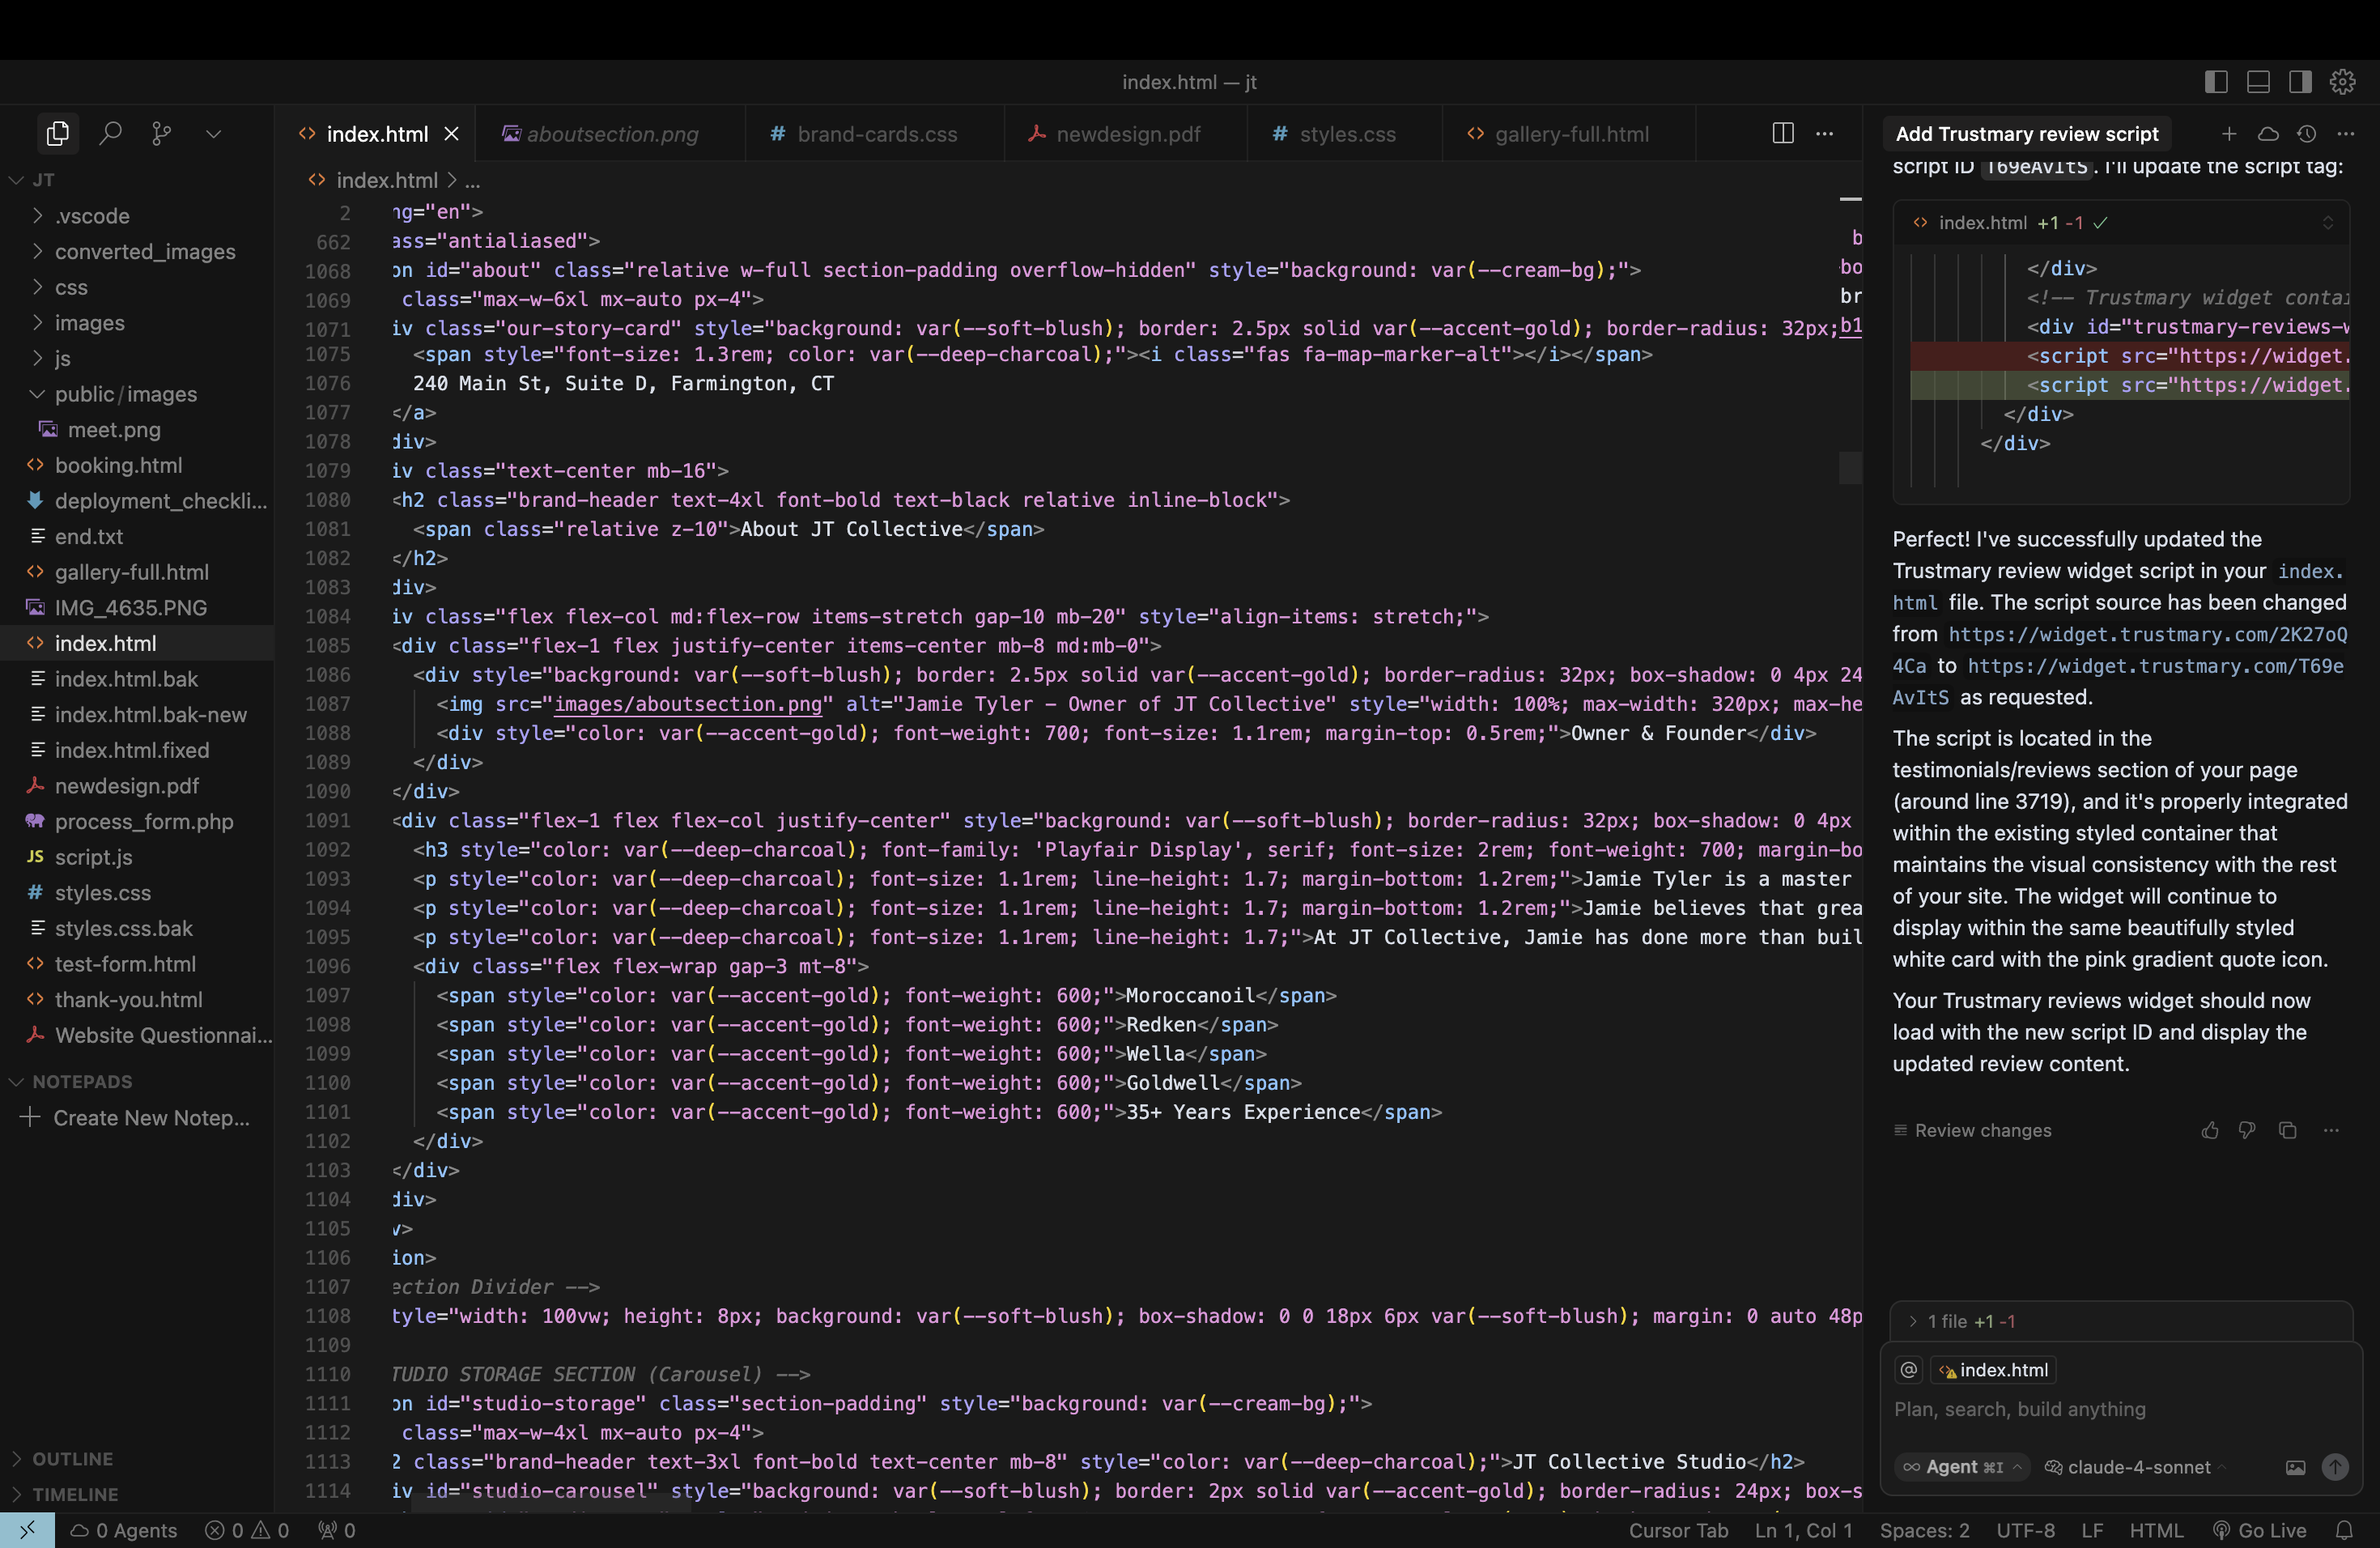Screen dimensions: 2380x1548
Task: Switch to aboutsection.png tab
Action: 611,133
